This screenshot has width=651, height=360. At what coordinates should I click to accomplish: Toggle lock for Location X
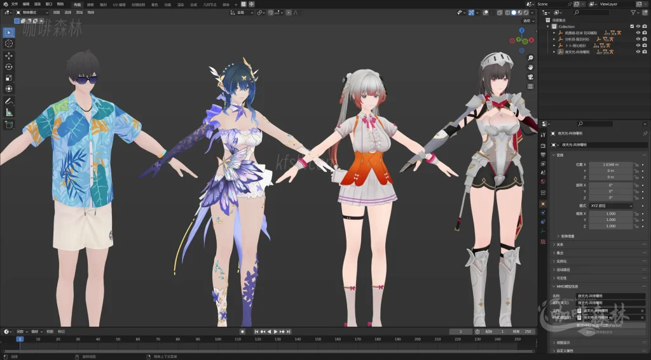[x=636, y=164]
